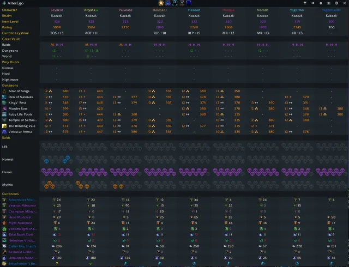
Task: Click the green checkmark in Trovehunter's row
Action: coord(91,264)
